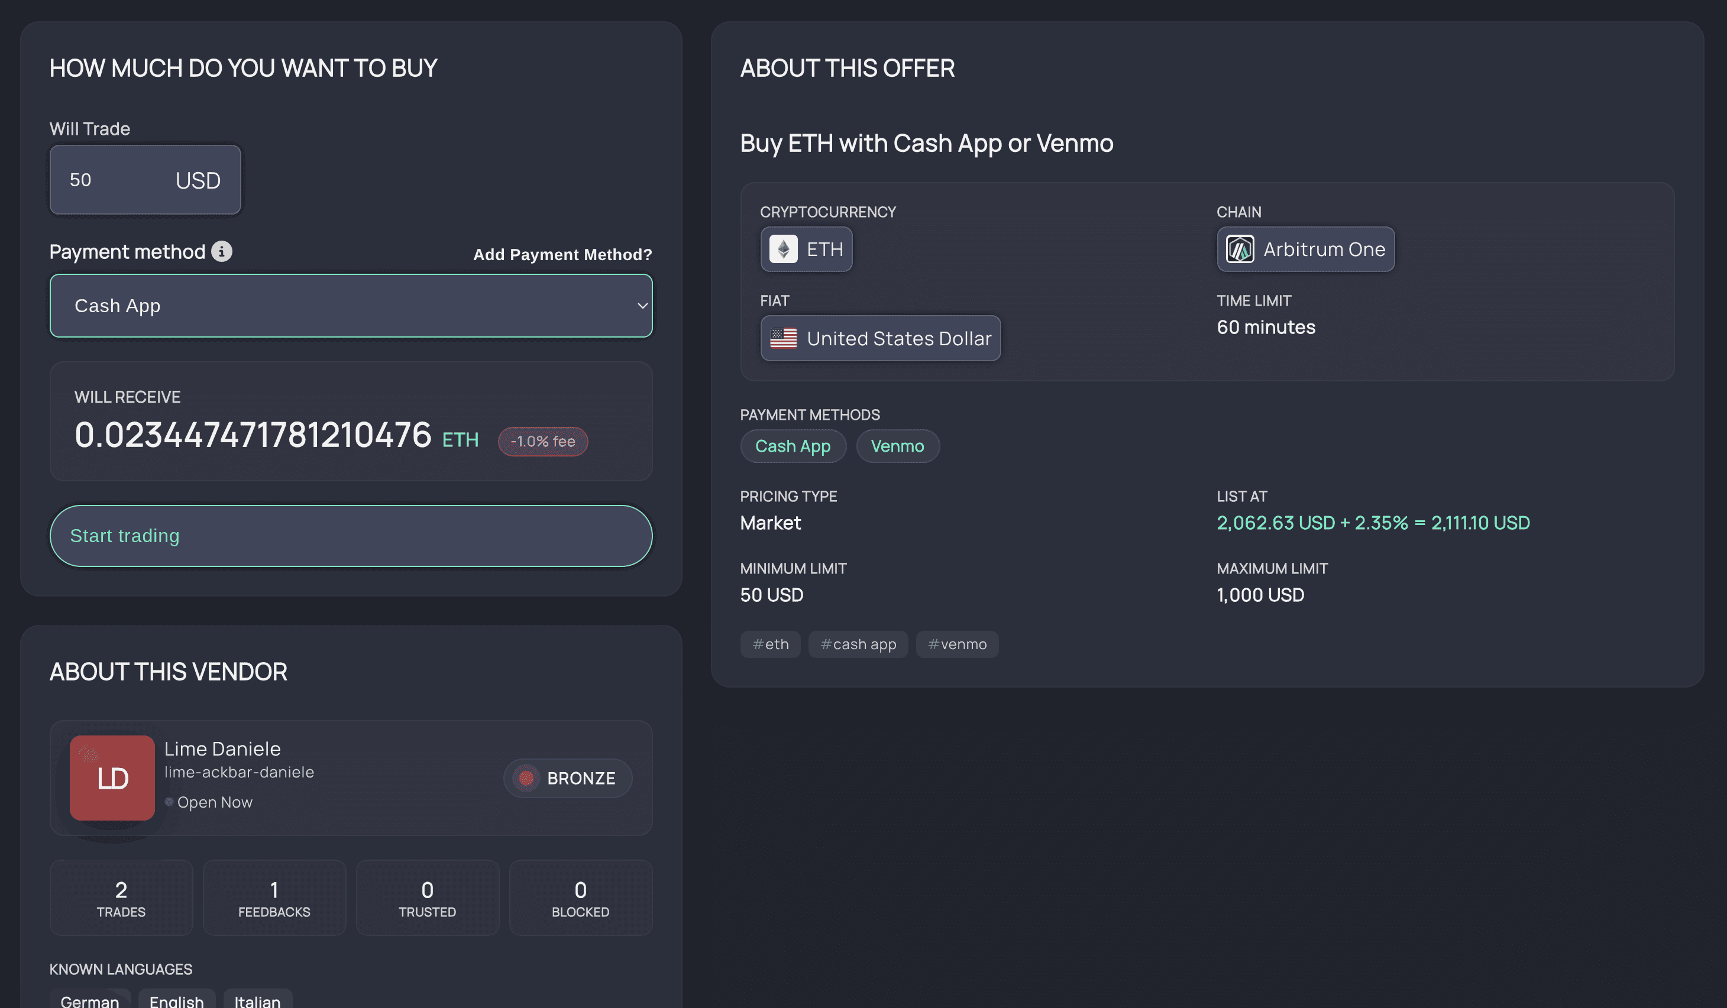Click the 0 BLOCKED stat card

(580, 897)
